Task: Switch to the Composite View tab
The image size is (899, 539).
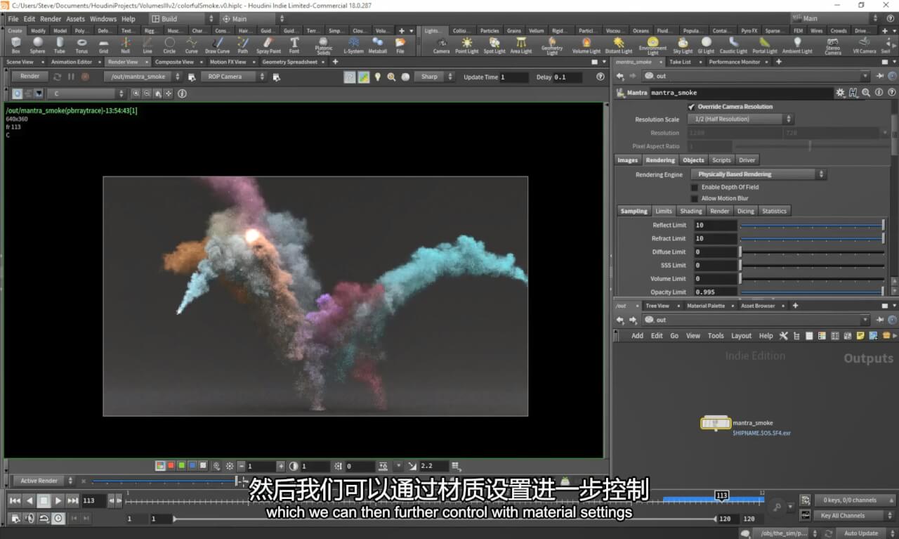Action: tap(174, 62)
